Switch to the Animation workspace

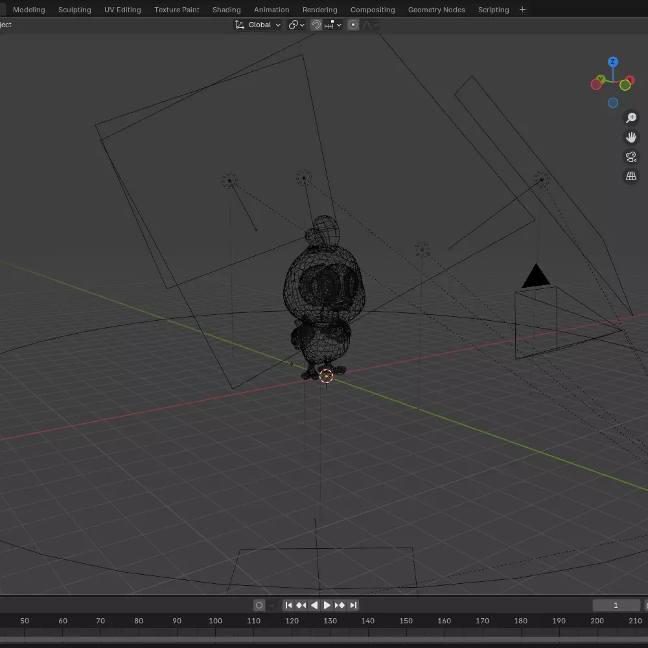pos(272,10)
